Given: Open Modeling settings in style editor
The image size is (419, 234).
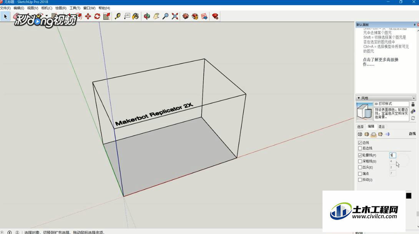Looking at the screenshot, I should [x=387, y=134].
